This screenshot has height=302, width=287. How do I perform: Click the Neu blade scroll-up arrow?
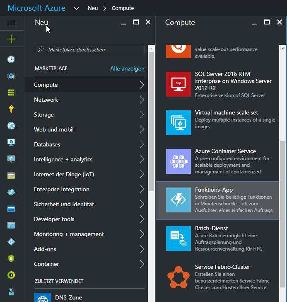point(152,49)
